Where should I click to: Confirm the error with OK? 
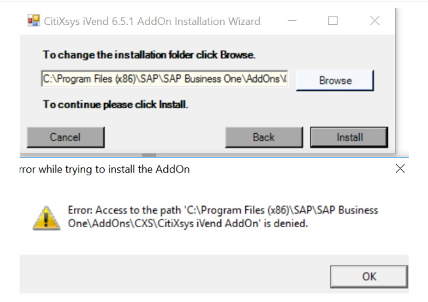pyautogui.click(x=369, y=276)
